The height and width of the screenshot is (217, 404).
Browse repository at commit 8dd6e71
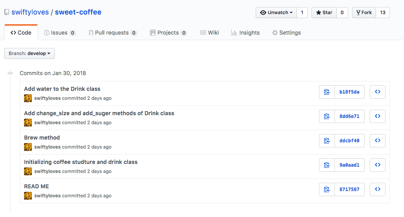(x=378, y=116)
